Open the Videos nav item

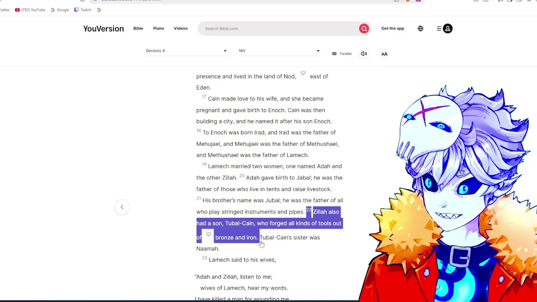(x=181, y=29)
